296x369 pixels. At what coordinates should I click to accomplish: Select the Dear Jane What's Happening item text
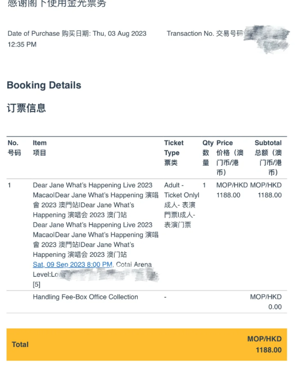(x=95, y=220)
